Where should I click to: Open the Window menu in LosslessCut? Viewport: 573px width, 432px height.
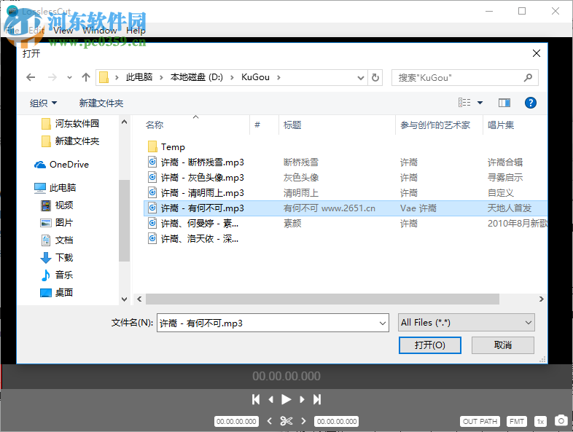[100, 31]
